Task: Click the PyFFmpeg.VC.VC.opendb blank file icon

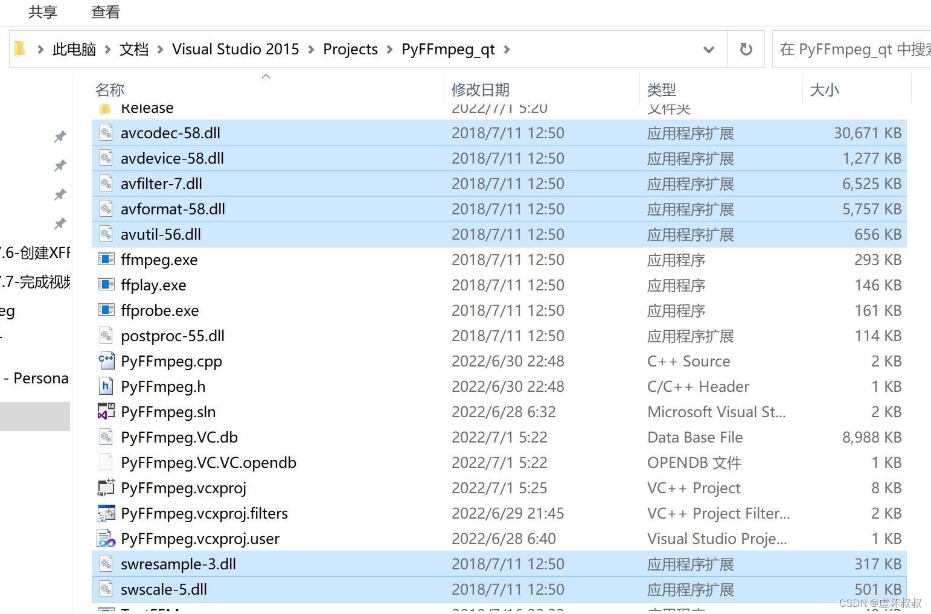Action: (106, 462)
